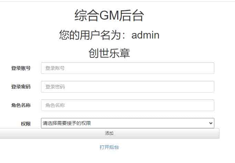Click the 登录密码 field label
235x163 pixels.
[x=21, y=87]
